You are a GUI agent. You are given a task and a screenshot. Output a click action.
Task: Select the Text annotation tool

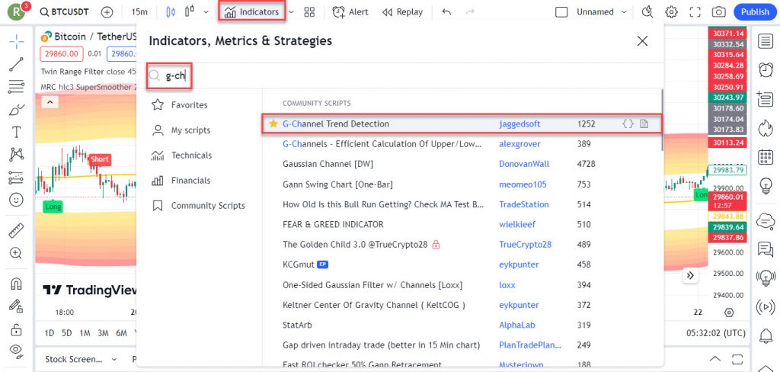[17, 132]
